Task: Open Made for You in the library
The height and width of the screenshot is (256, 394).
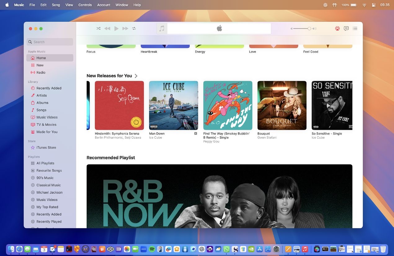Action: point(50,132)
